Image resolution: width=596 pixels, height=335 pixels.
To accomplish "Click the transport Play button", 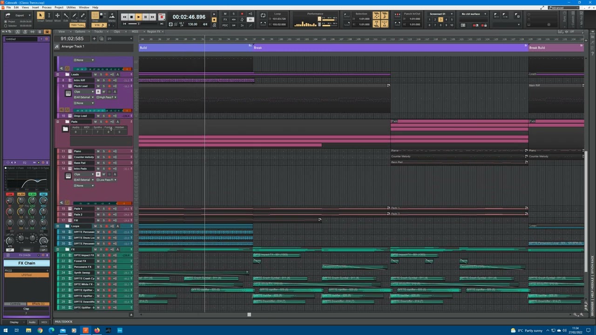I will pyautogui.click(x=138, y=17).
